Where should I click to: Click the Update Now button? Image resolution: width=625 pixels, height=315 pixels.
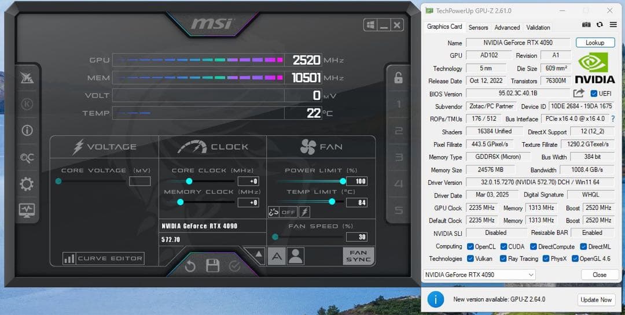[596, 299]
